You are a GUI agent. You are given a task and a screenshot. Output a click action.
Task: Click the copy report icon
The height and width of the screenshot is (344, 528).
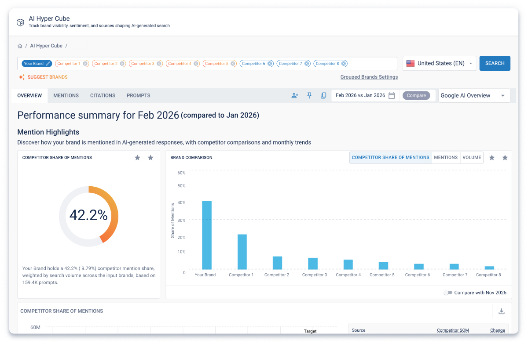tap(323, 95)
